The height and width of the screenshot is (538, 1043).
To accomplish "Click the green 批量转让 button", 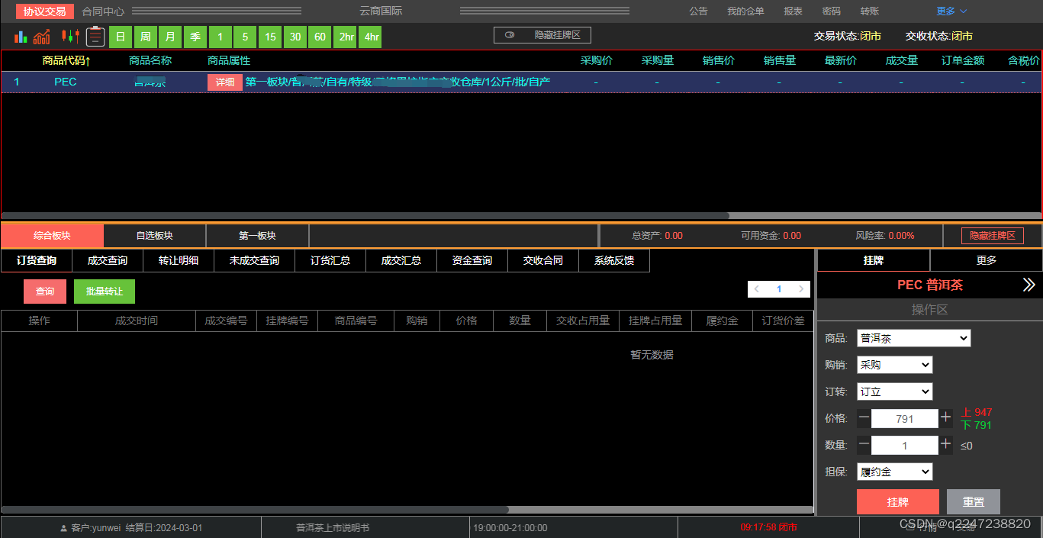I will point(105,292).
